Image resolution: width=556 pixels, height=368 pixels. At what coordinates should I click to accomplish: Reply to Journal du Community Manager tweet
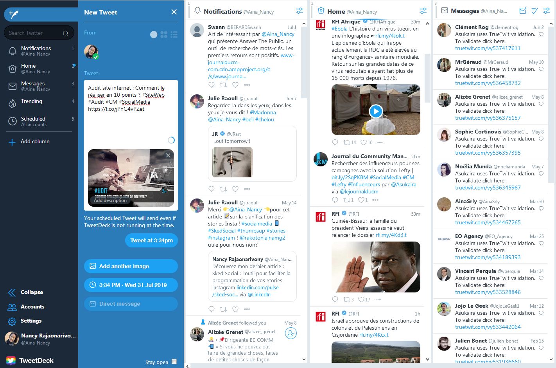tap(335, 200)
